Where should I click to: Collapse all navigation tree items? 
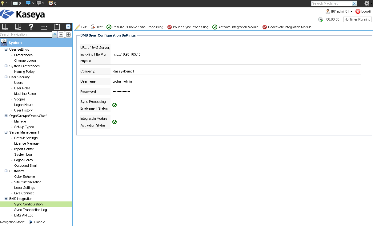(61, 34)
